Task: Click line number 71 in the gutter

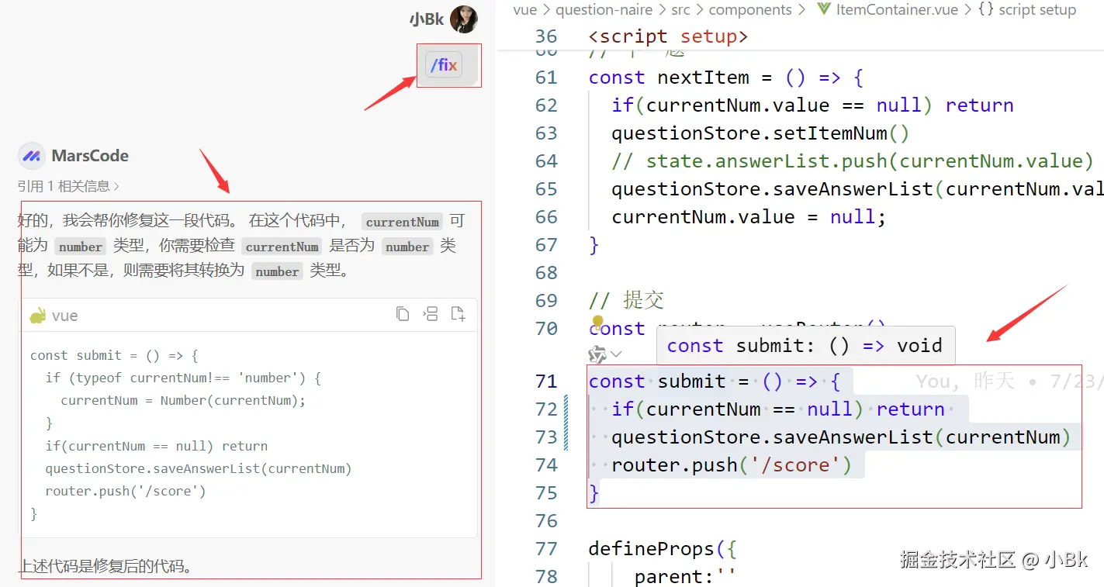Action: pyautogui.click(x=546, y=381)
